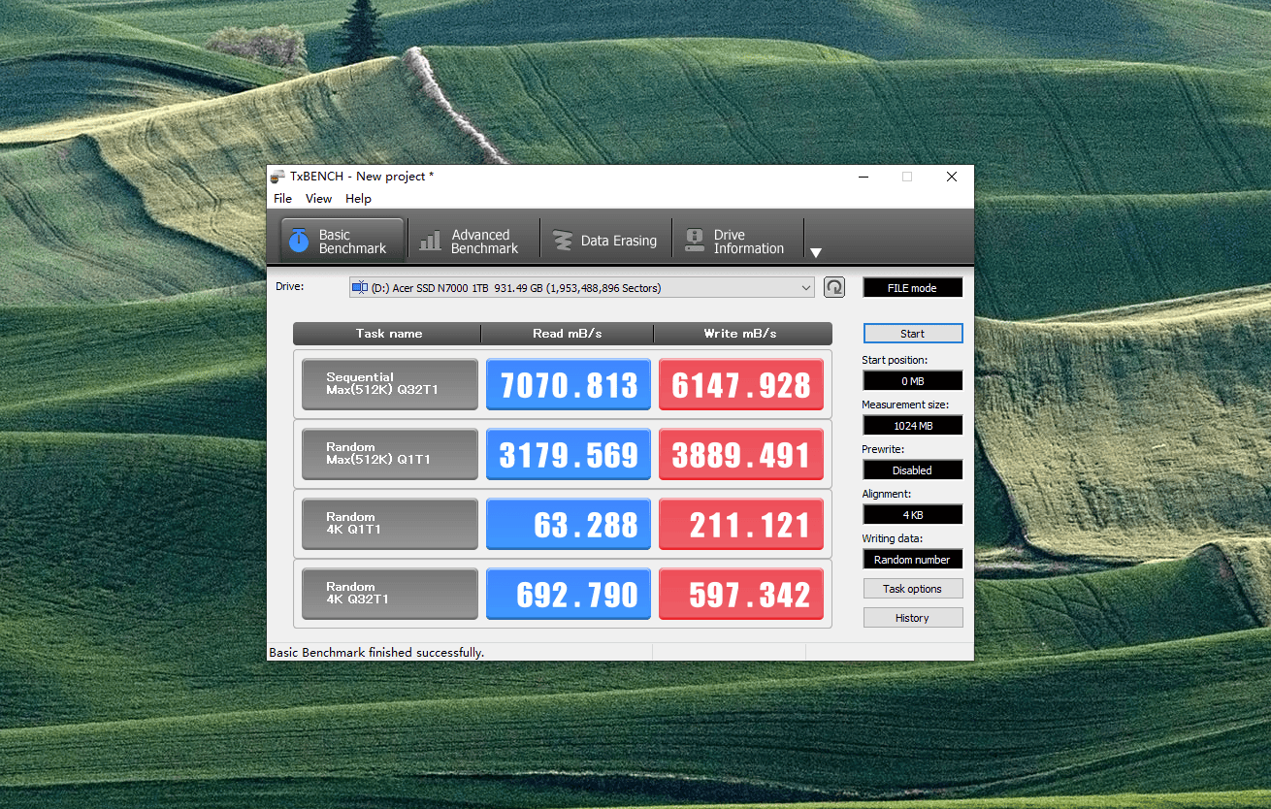This screenshot has height=809, width=1271.
Task: Click the Start position 0 MB field
Action: pyautogui.click(x=912, y=381)
